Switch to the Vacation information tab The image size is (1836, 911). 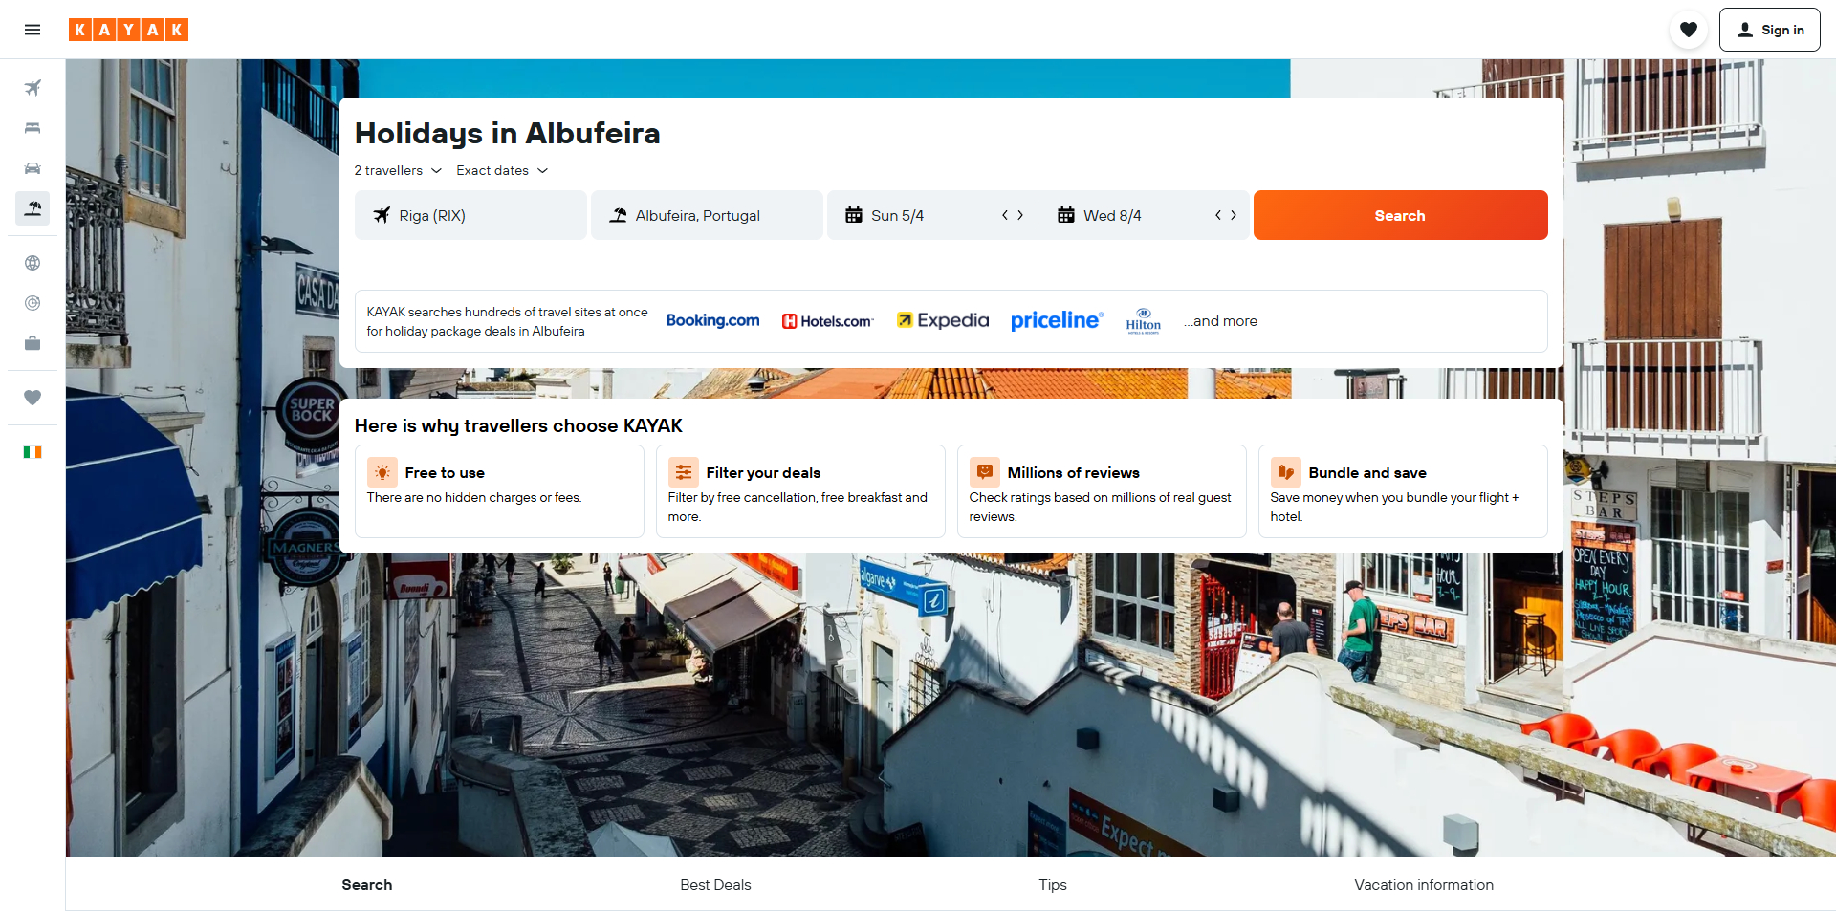pyautogui.click(x=1424, y=885)
